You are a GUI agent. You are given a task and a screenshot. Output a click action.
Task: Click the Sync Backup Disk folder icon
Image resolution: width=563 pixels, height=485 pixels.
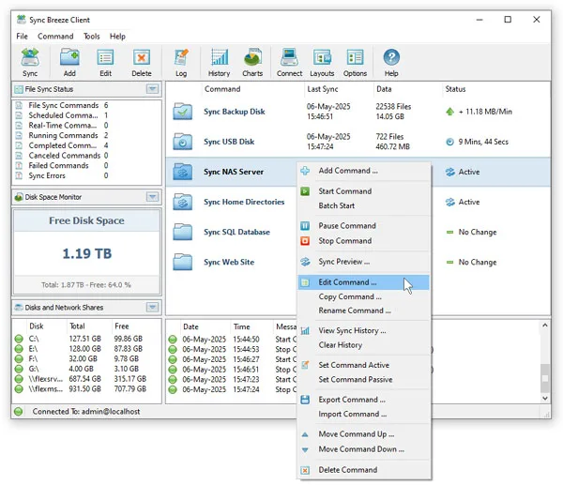(182, 112)
